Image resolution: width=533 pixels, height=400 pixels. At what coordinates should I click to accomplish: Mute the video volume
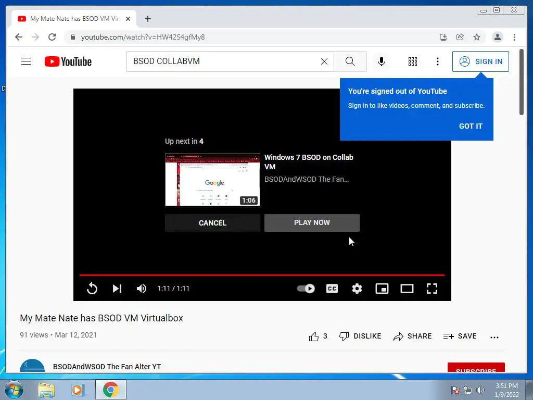(x=142, y=289)
